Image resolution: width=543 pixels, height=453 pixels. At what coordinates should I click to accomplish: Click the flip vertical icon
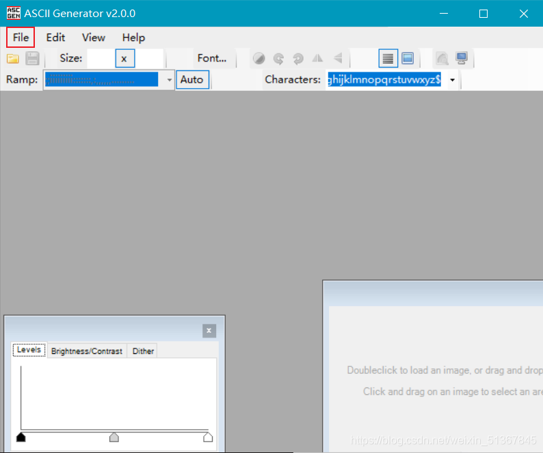tap(338, 58)
